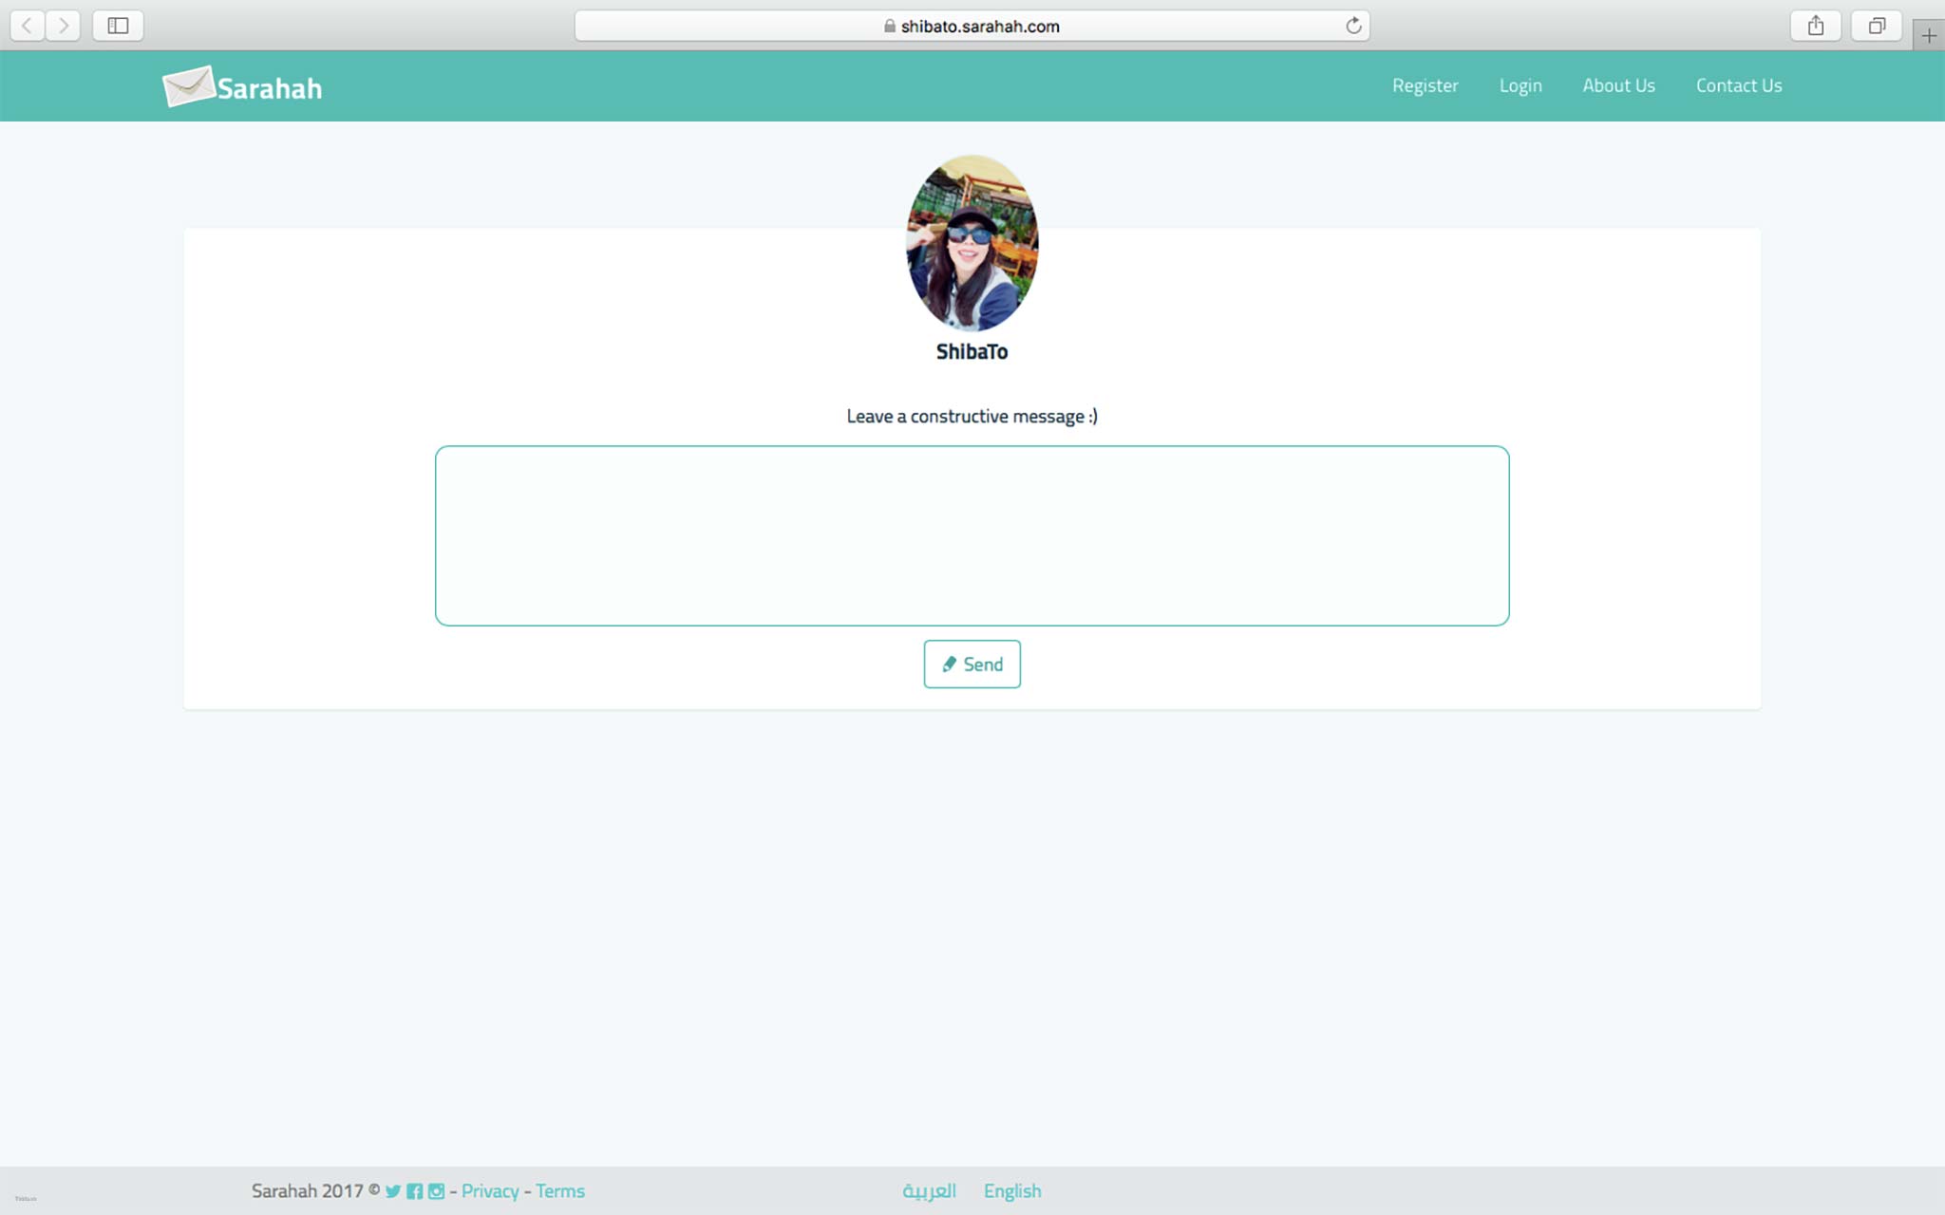Reload the page with the refresh icon
The image size is (1945, 1215).
1353,26
